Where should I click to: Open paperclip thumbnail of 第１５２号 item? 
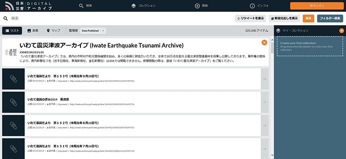tap(13, 126)
